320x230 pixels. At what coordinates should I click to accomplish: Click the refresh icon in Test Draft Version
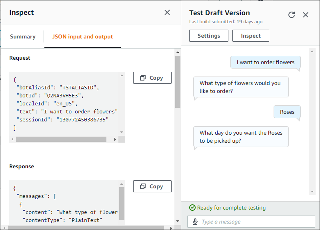292,15
